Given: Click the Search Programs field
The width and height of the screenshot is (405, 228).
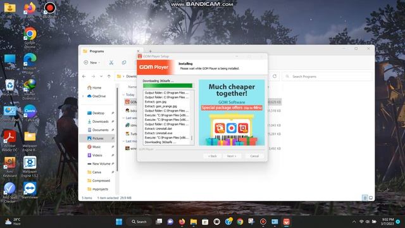Looking at the screenshot, I should pos(327,77).
